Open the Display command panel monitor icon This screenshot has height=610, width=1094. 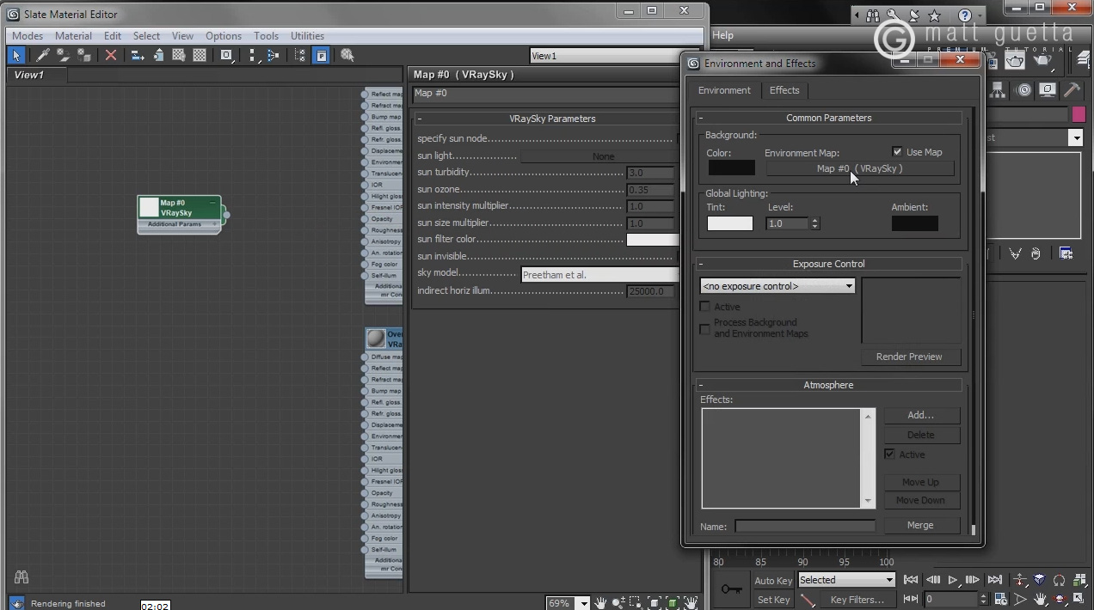pos(1048,89)
